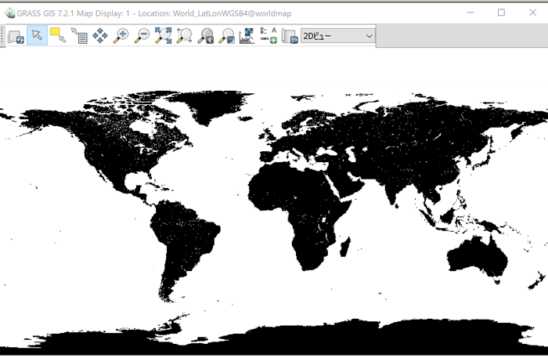The width and height of the screenshot is (548, 358).
Task: Click Return to previous zoom
Action: (x=205, y=36)
